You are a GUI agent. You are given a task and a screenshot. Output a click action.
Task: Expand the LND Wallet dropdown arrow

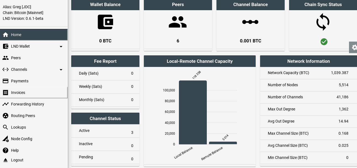tap(61, 47)
